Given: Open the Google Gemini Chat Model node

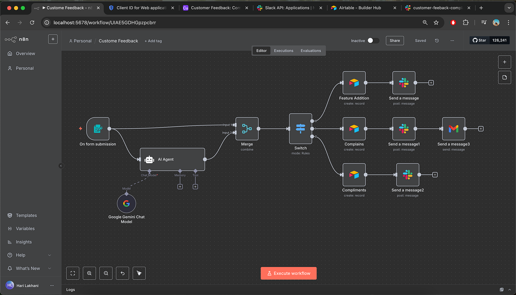Looking at the screenshot, I should pos(126,203).
